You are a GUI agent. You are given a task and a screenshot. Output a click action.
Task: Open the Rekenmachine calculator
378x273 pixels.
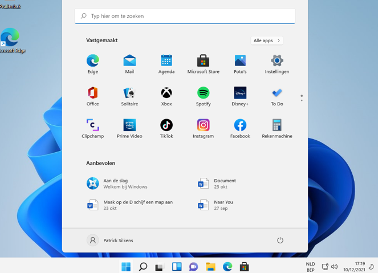(277, 129)
